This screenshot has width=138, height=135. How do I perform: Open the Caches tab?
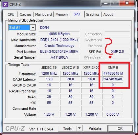tap(26, 14)
